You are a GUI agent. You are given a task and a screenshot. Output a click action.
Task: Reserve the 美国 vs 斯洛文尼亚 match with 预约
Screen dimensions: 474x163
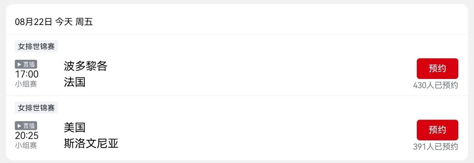(437, 130)
